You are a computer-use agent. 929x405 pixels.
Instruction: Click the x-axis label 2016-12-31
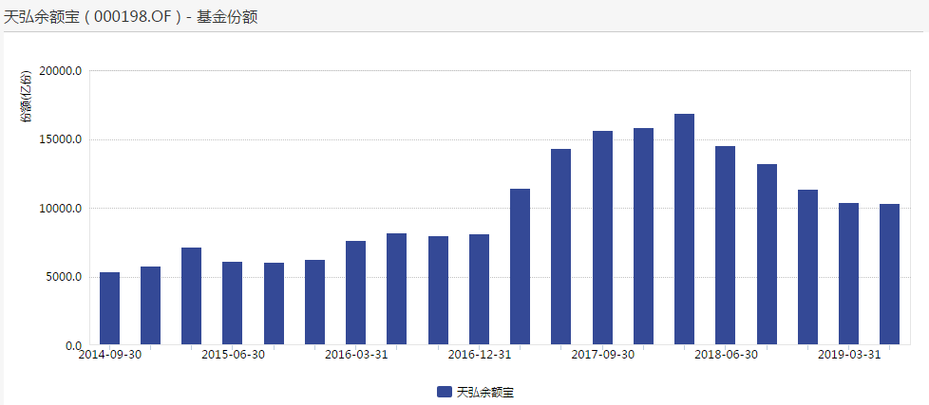point(480,355)
